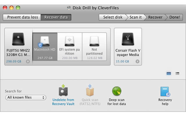Click the Quick scan (FAT32/NTFS) icon

[90, 91]
